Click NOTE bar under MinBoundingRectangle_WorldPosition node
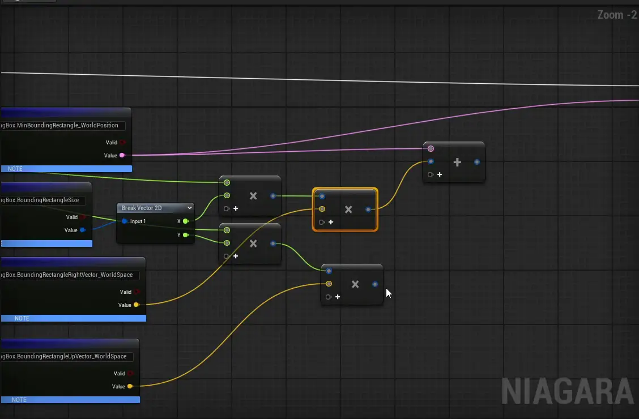The image size is (639, 419). click(66, 169)
